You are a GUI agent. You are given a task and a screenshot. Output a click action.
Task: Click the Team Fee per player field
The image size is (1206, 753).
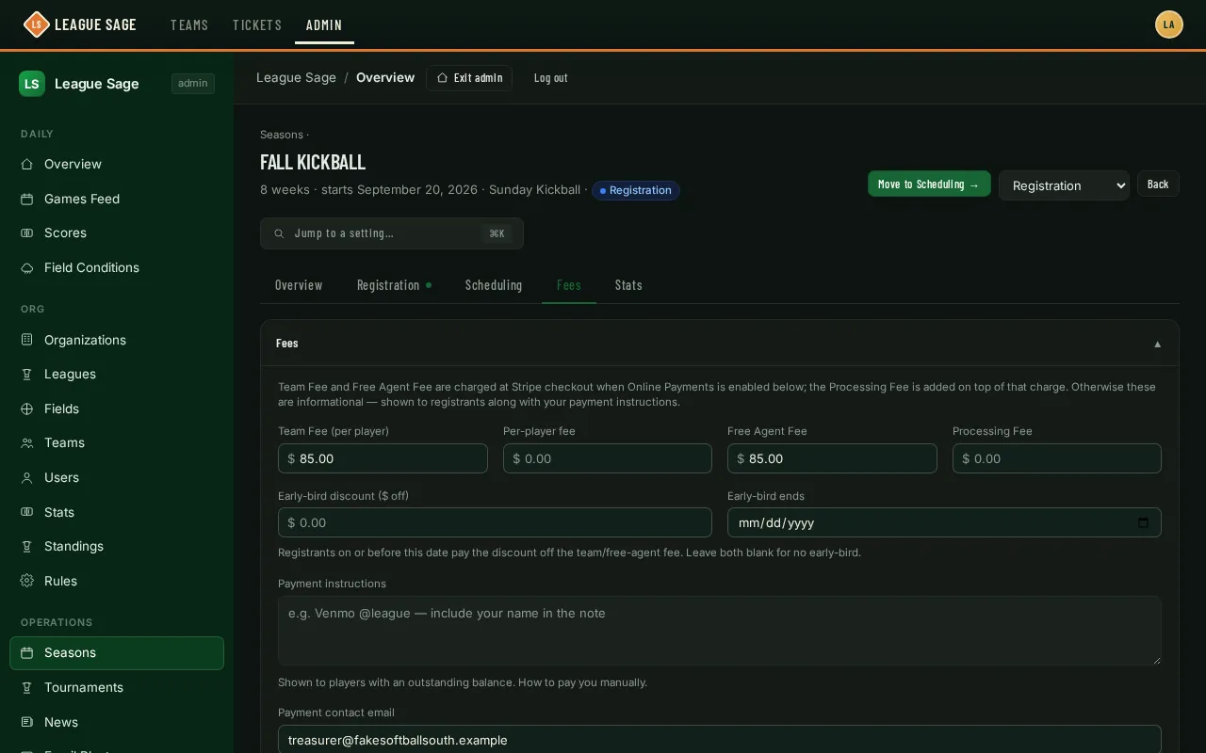[383, 458]
